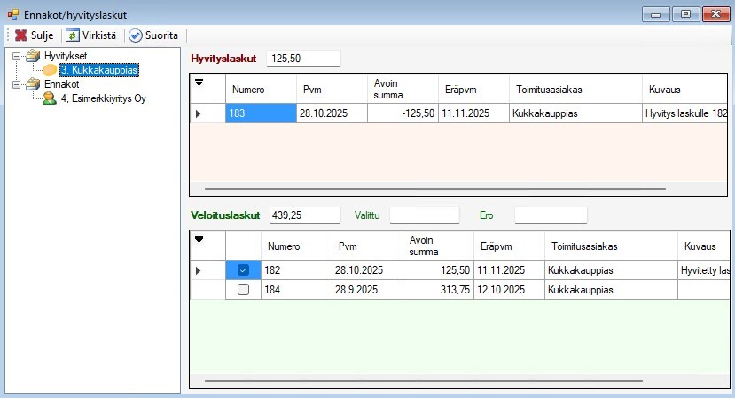The height and width of the screenshot is (398, 735).
Task: Click the Esimerkkiyritys Oy person icon
Action: (x=51, y=98)
